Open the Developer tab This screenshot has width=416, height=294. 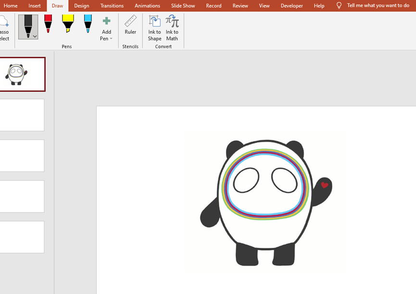point(291,6)
